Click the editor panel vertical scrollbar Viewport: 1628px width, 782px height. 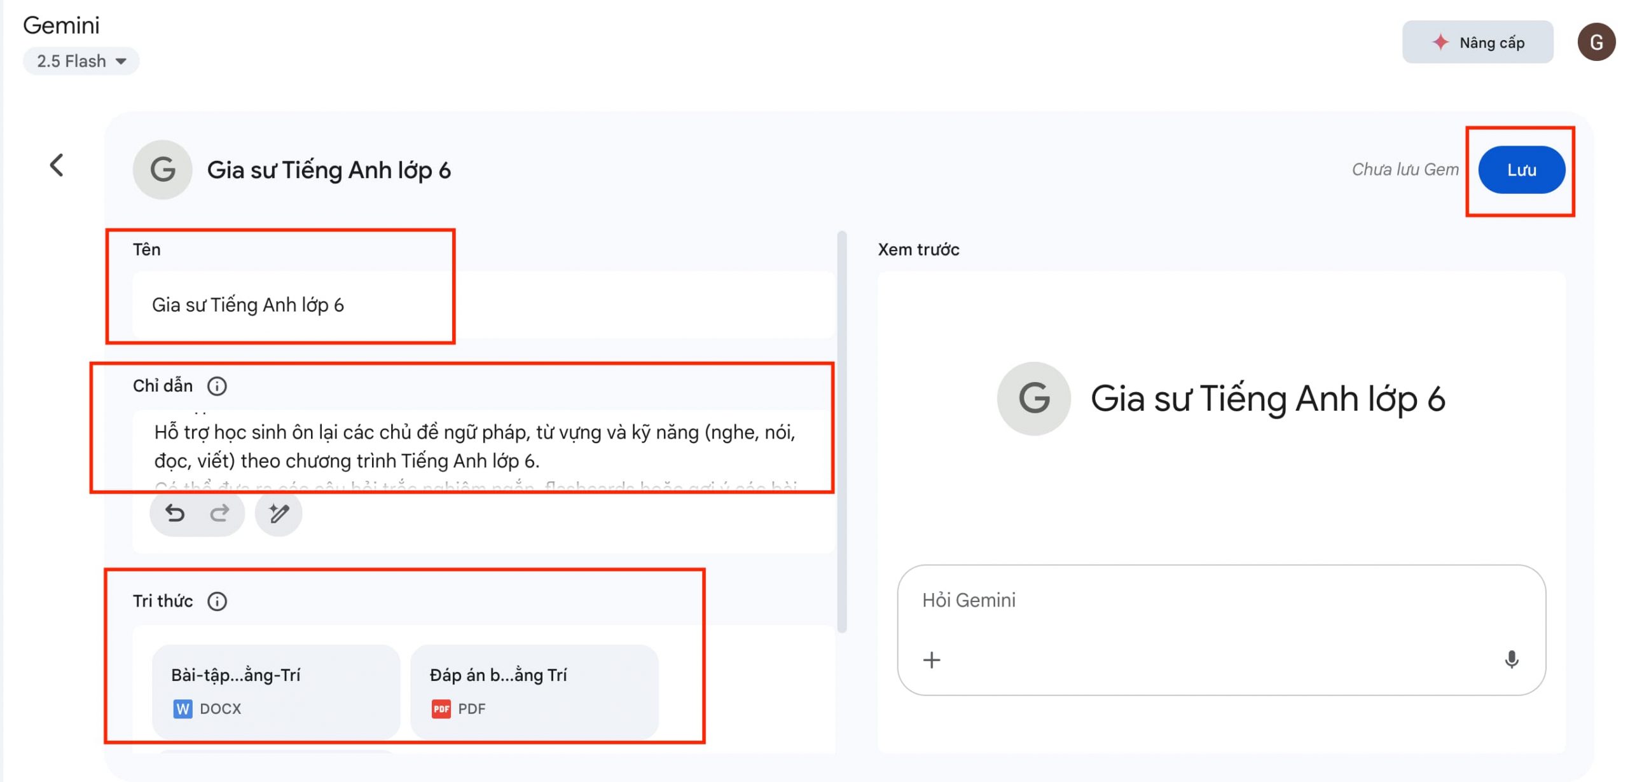842,432
